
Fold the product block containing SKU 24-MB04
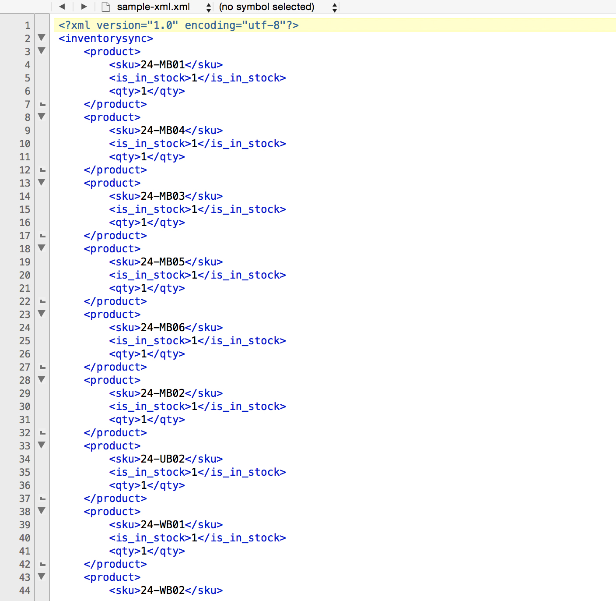pyautogui.click(x=41, y=117)
